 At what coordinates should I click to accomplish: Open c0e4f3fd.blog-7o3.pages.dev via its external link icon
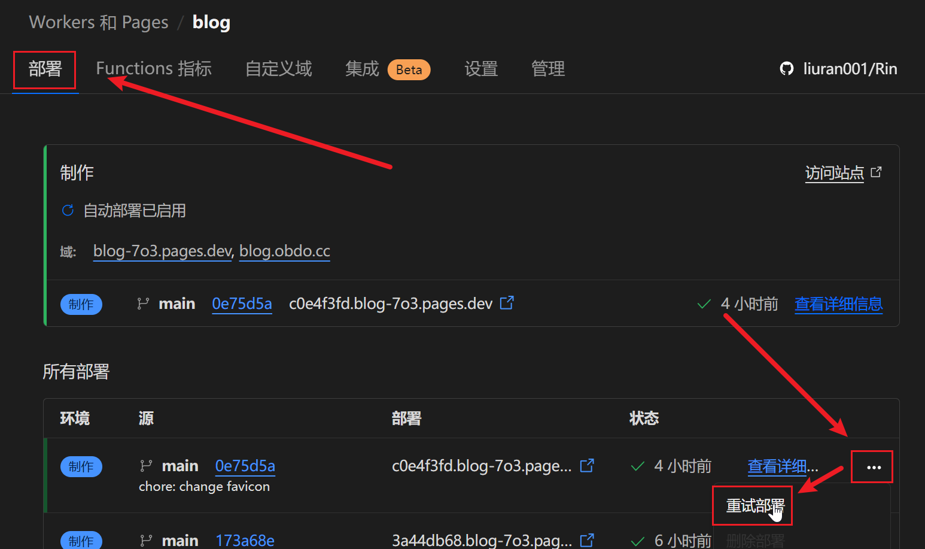tap(506, 303)
